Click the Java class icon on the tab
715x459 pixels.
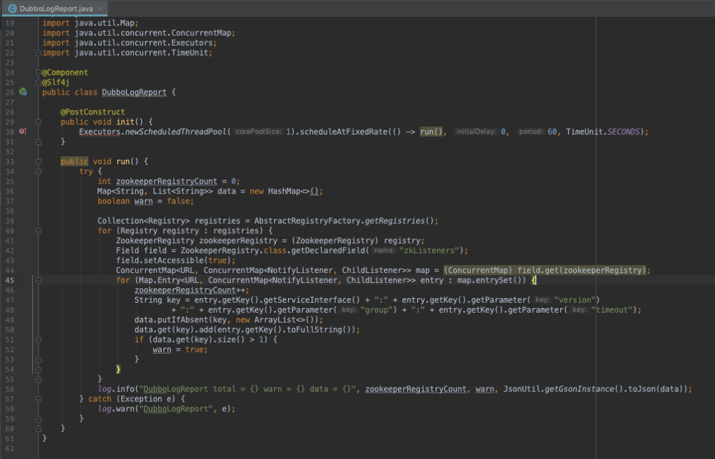tap(13, 8)
